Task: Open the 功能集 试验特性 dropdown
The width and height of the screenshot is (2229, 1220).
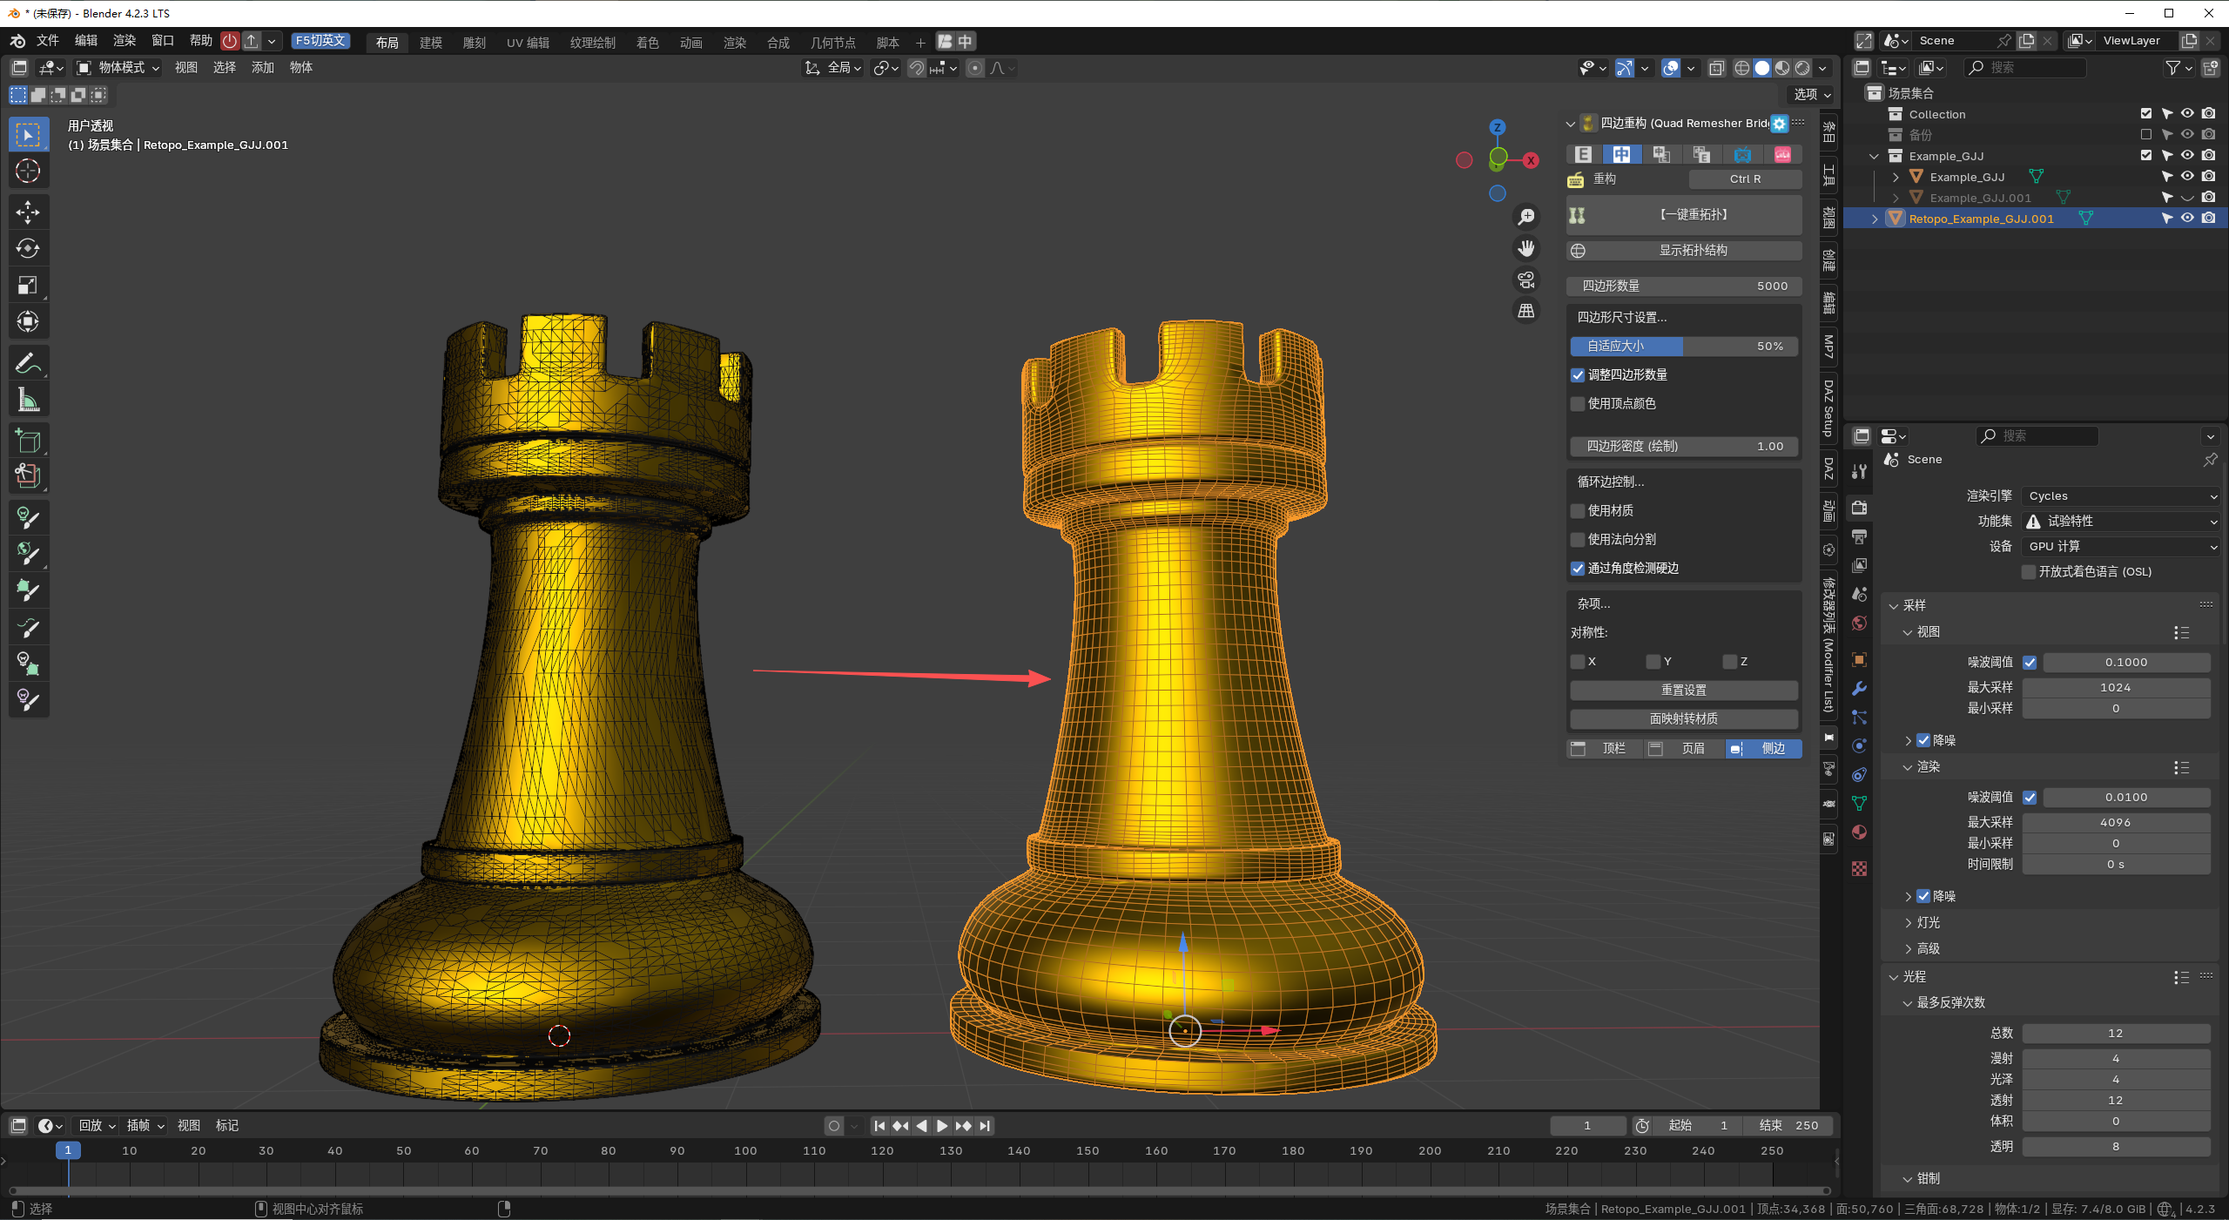Action: pos(2121,522)
